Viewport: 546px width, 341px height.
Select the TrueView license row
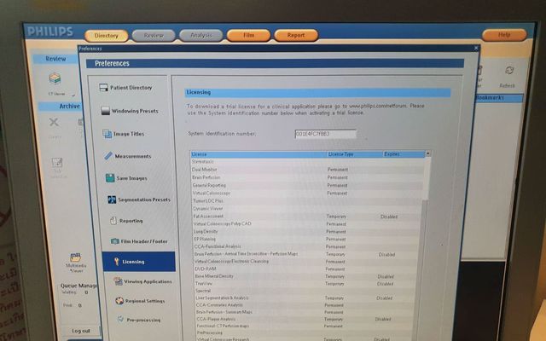tap(307, 284)
